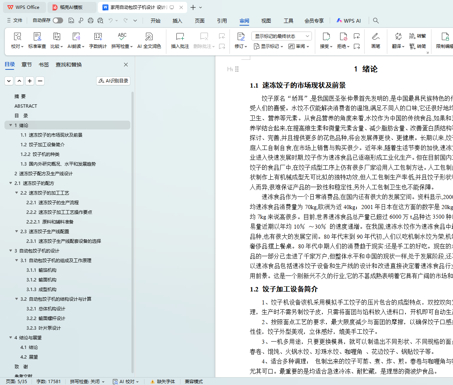This screenshot has width=453, height=385.
Task: Open the AI朗读 read aloud tool
Action: (x=76, y=40)
